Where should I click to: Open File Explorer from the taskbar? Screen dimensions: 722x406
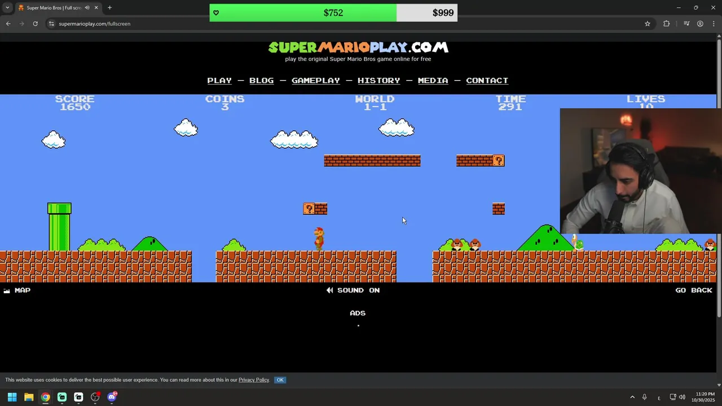coord(29,397)
